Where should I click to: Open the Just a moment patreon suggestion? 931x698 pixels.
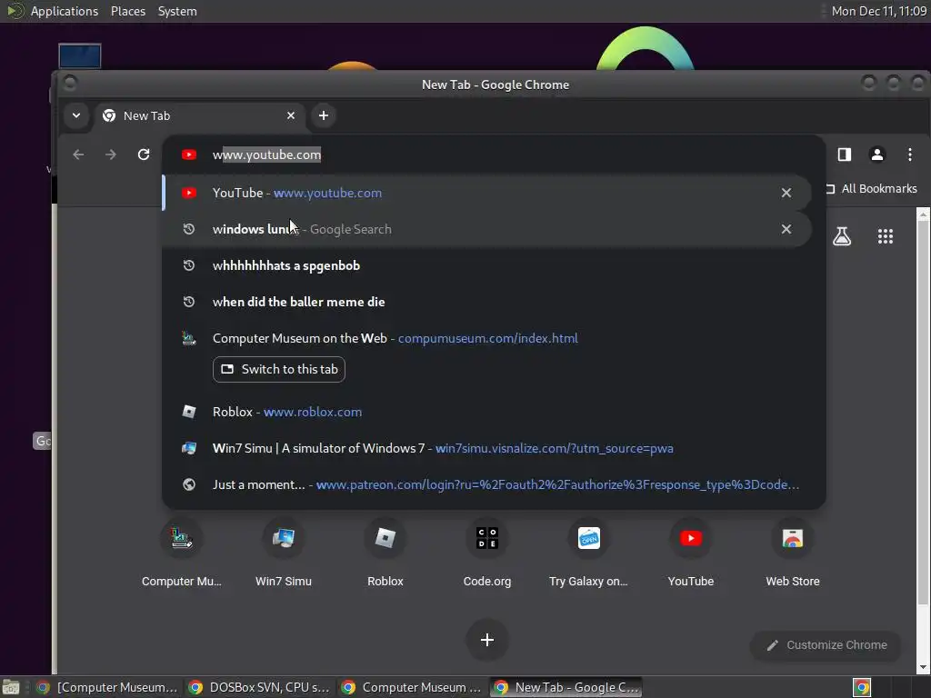coord(487,484)
